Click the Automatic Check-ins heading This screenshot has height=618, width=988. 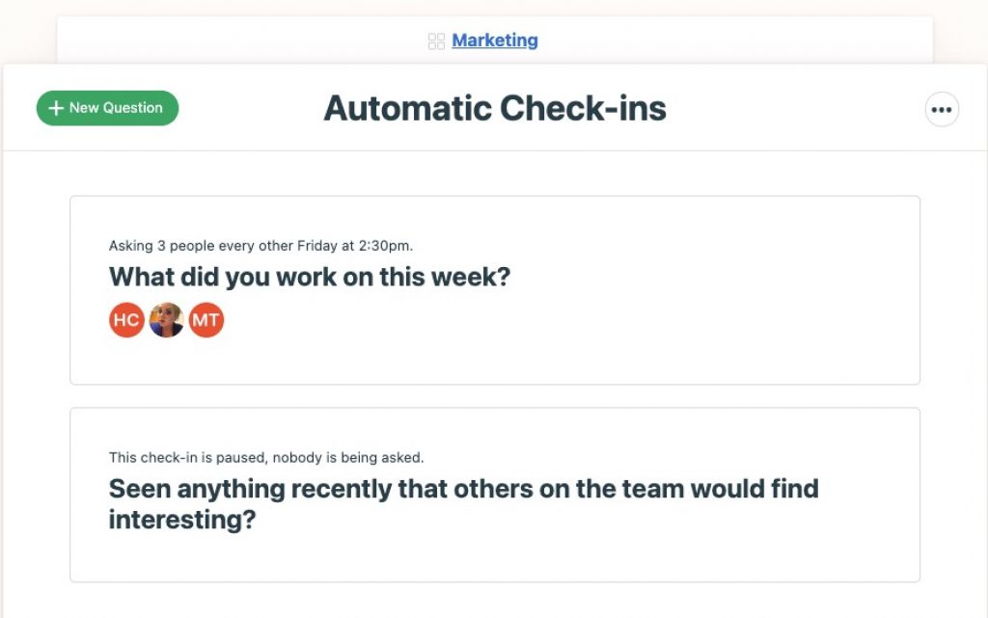coord(495,108)
